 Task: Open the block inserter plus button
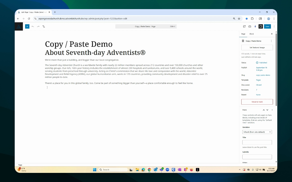[27, 26]
